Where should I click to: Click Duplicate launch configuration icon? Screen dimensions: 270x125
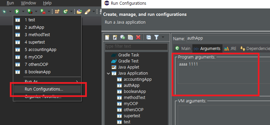coord(130,37)
